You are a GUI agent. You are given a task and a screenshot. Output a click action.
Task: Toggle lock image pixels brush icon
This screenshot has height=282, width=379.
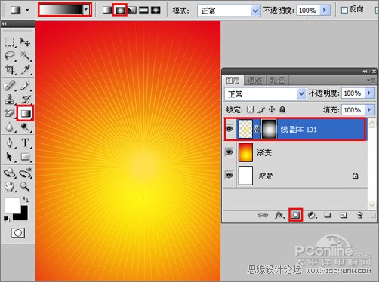tap(261, 109)
